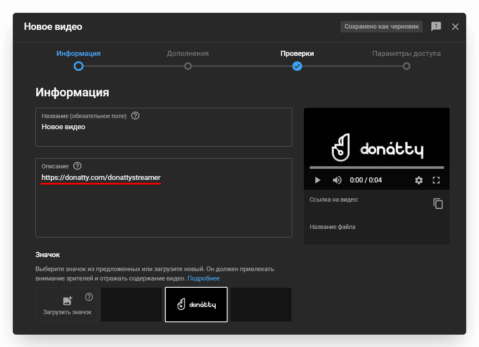Click the checked Проверки step circle
Screen dimensions: 479x347
[x=297, y=66]
